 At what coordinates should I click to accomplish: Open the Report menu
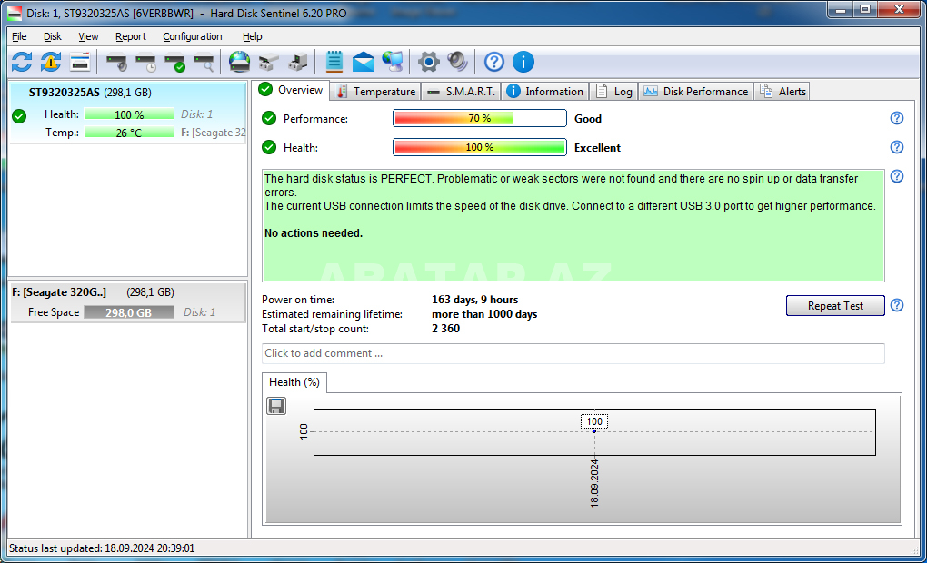point(131,36)
